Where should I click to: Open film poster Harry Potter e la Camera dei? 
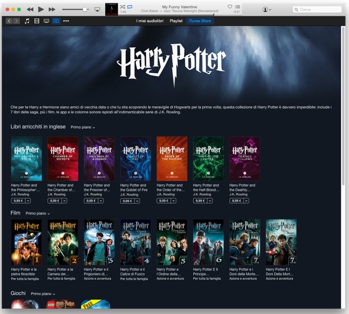[x=63, y=242]
